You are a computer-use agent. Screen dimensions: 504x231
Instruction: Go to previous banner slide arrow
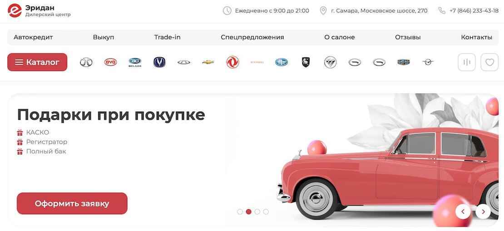coord(463,211)
